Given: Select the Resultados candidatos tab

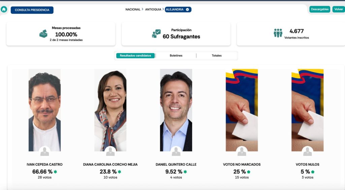Looking at the screenshot, I should pyautogui.click(x=135, y=55).
